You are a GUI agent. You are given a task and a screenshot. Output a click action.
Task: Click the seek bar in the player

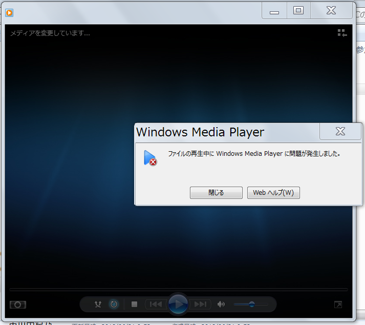point(179,290)
